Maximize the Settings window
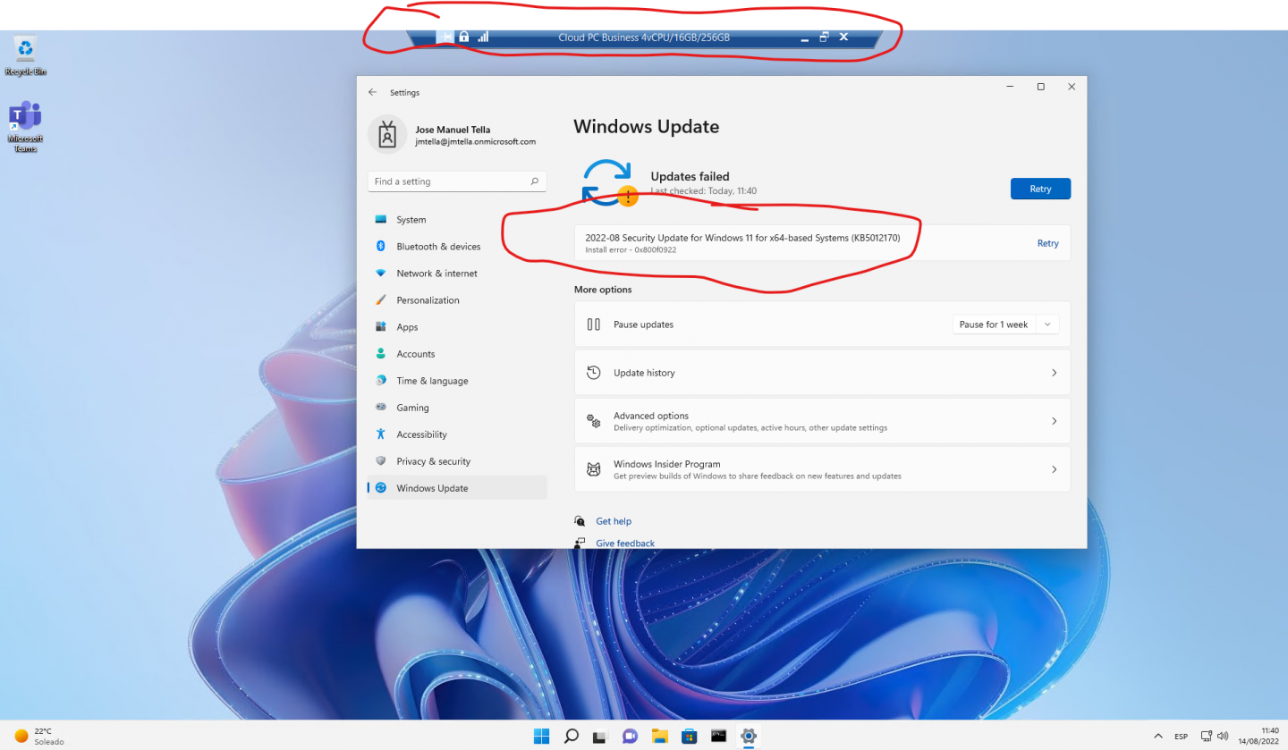The height and width of the screenshot is (750, 1288). click(x=1040, y=87)
